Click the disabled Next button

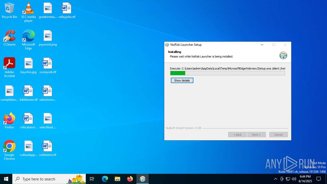tap(256, 135)
